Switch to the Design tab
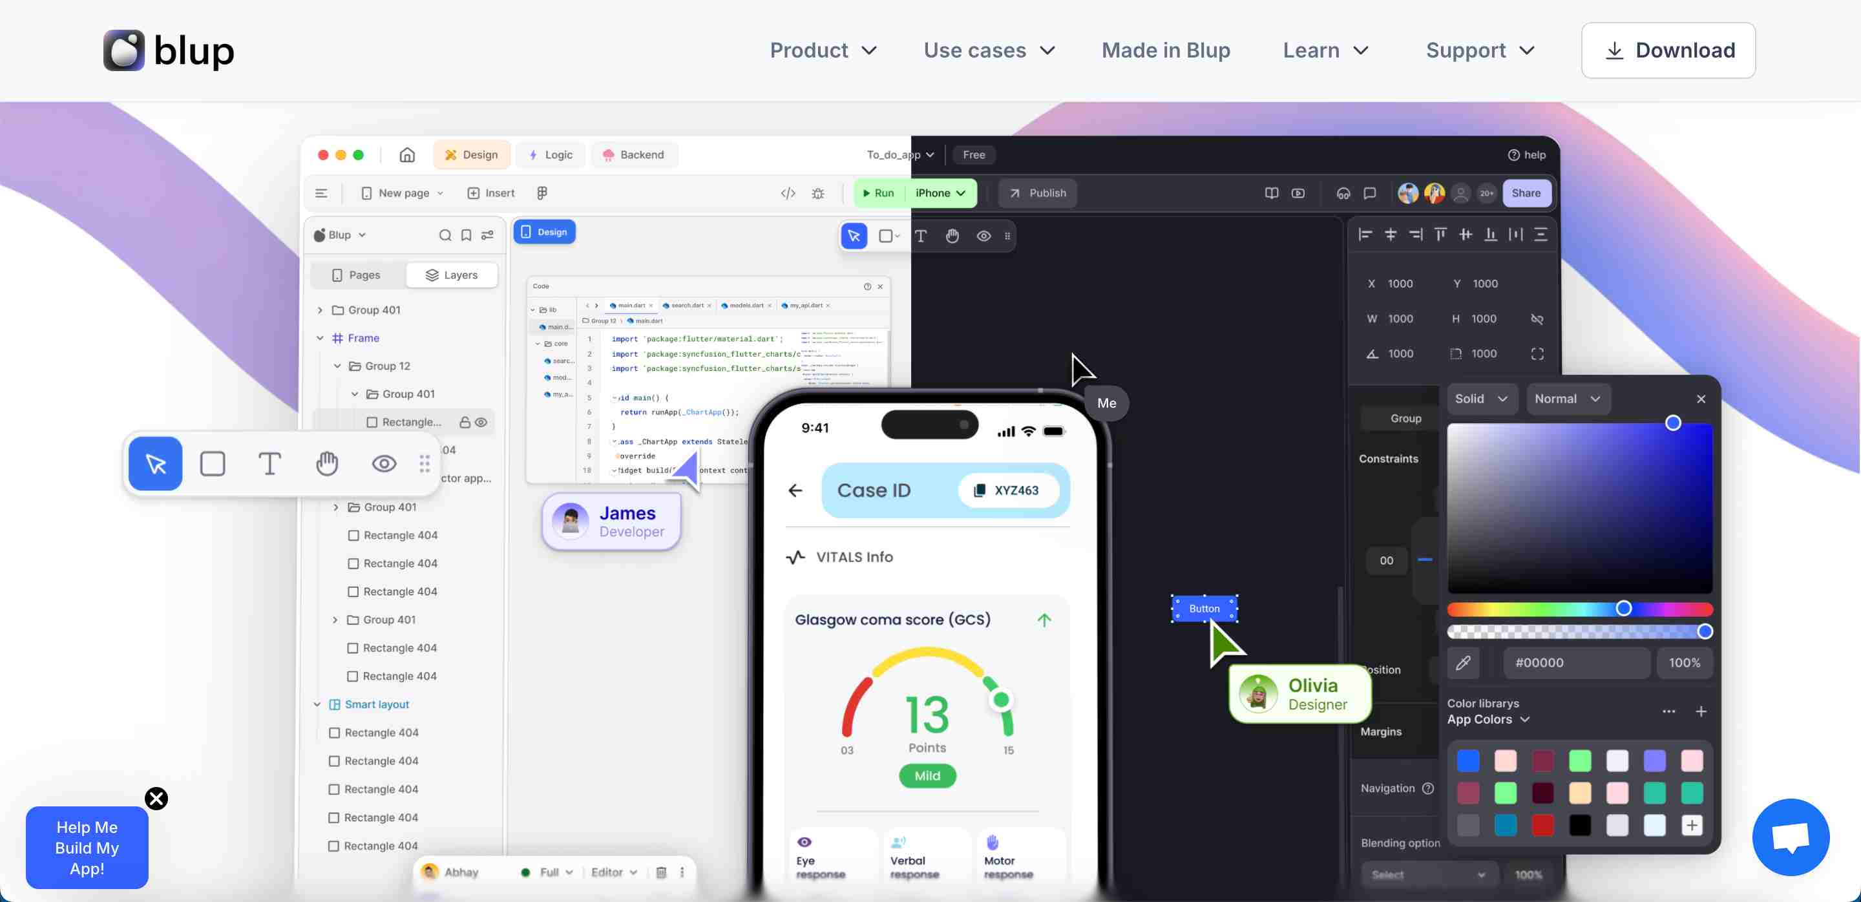Viewport: 1861px width, 902px height. coord(472,154)
